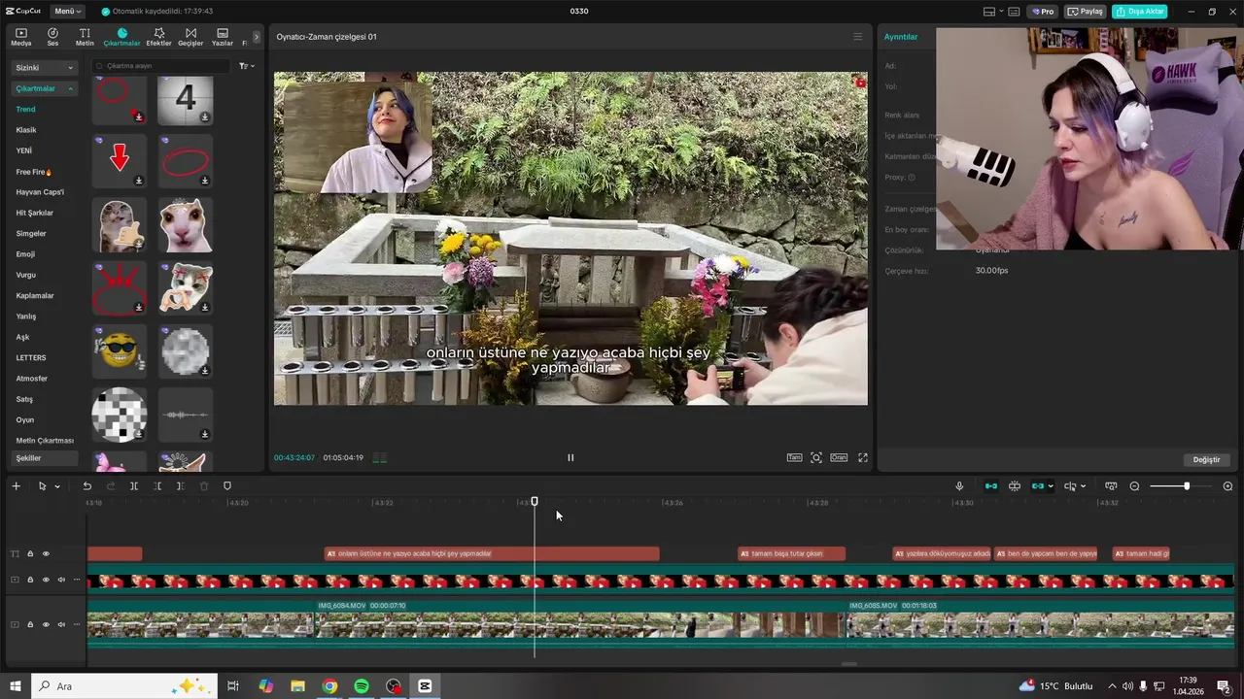Toggle clip linkage button

1038,486
